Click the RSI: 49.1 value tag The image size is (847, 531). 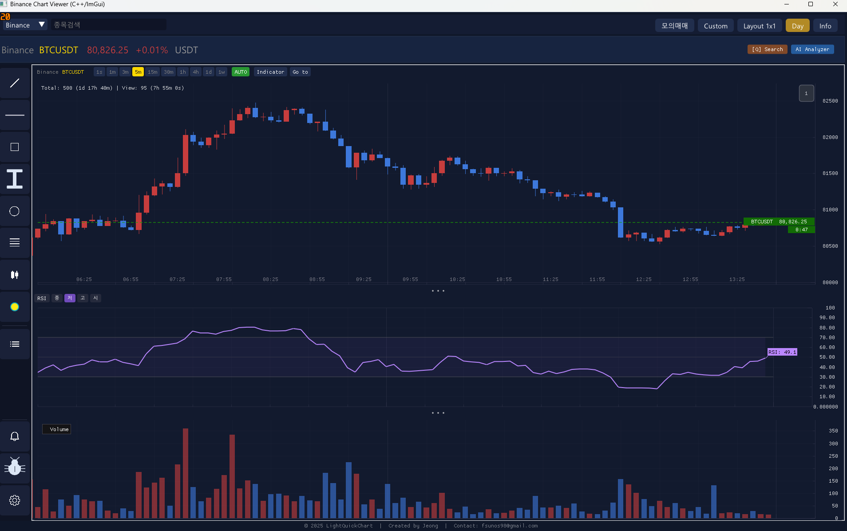(x=782, y=352)
